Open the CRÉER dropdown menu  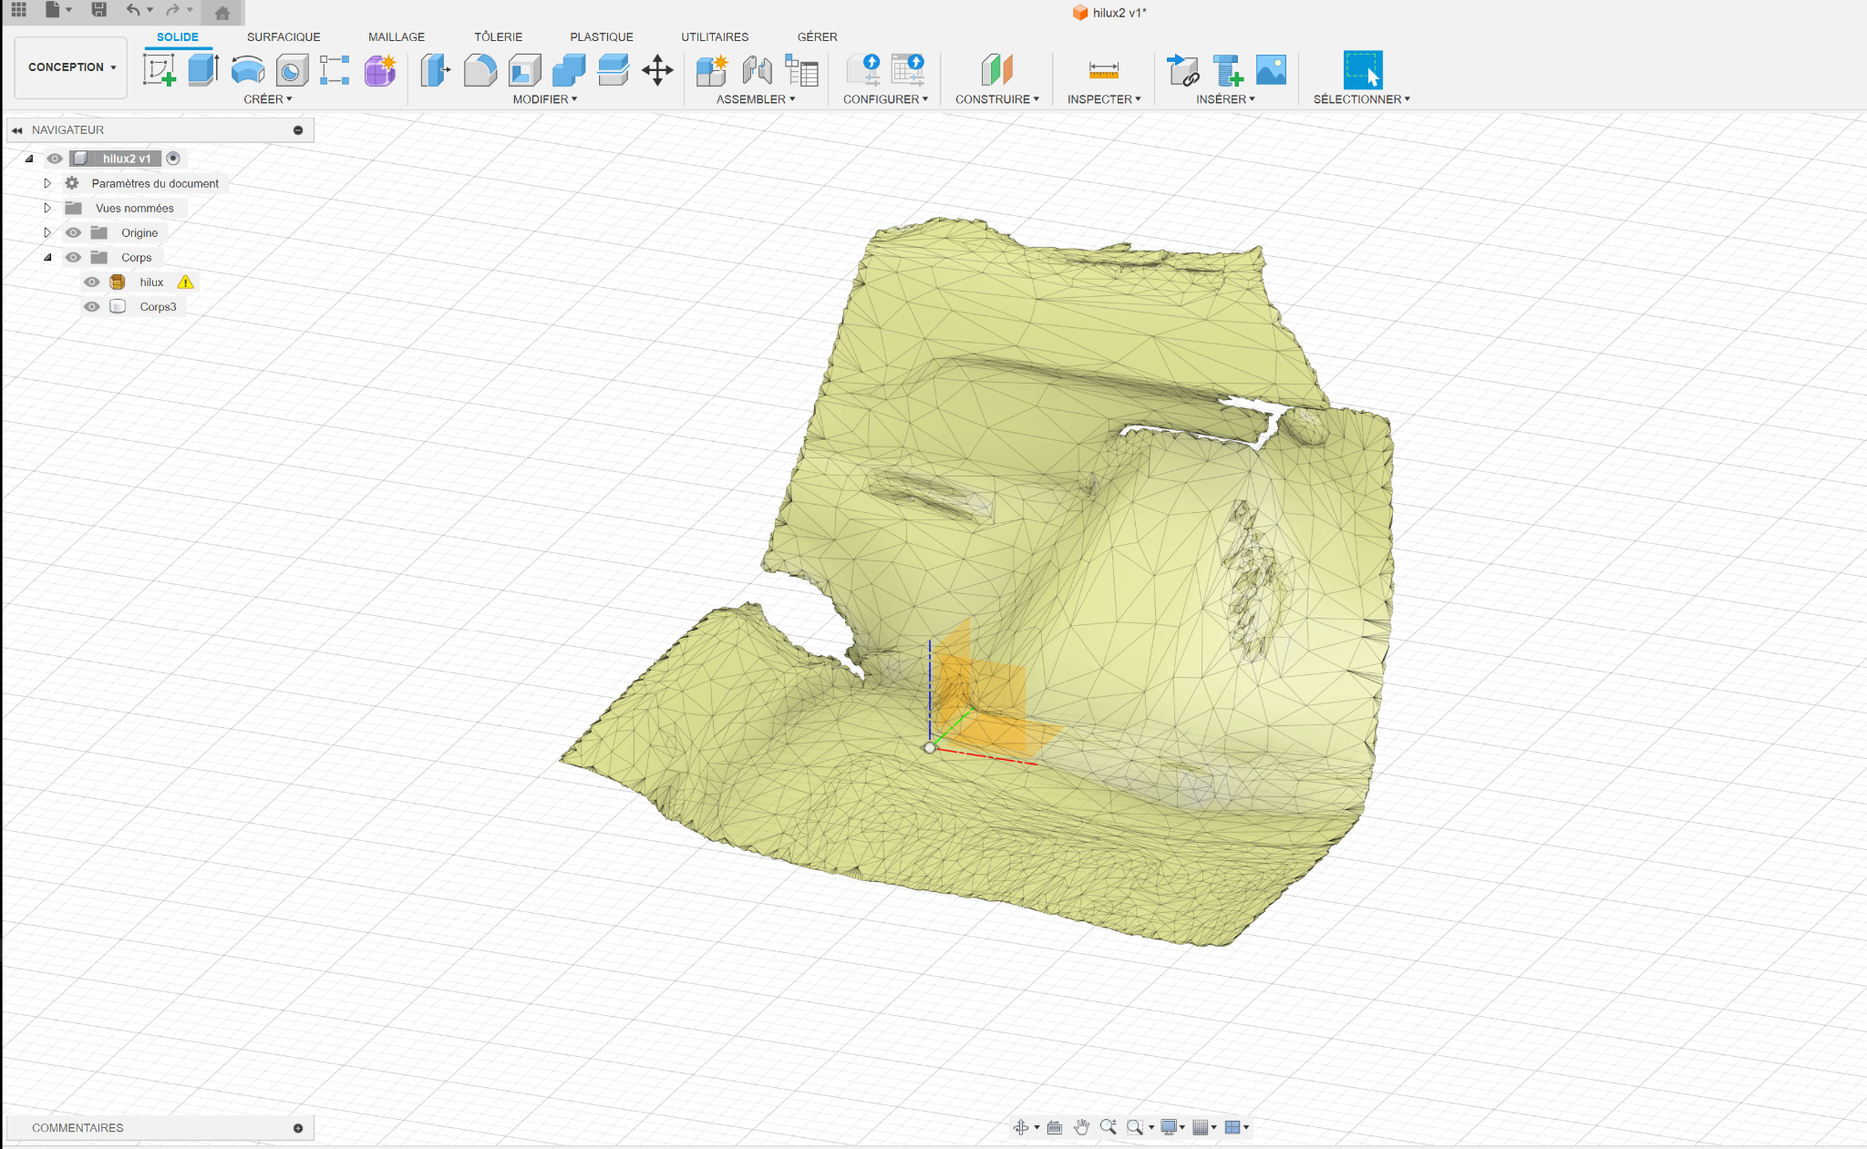[x=268, y=99]
